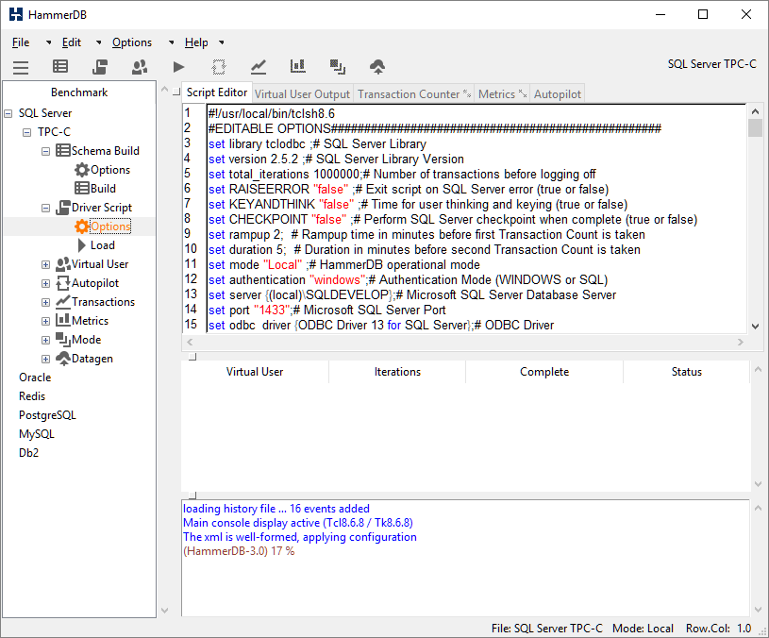
Task: Collapse the Driver Script node
Action: point(45,208)
